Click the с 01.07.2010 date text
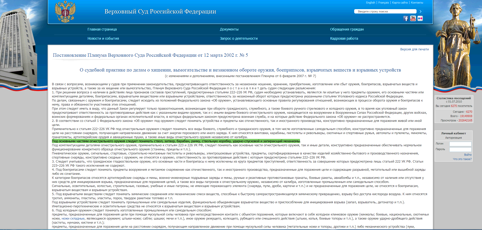The image size is (482, 230). pyautogui.click(x=454, y=102)
